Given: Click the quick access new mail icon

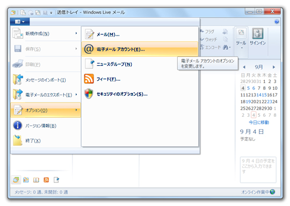Looking at the screenshot, I should point(23,12).
